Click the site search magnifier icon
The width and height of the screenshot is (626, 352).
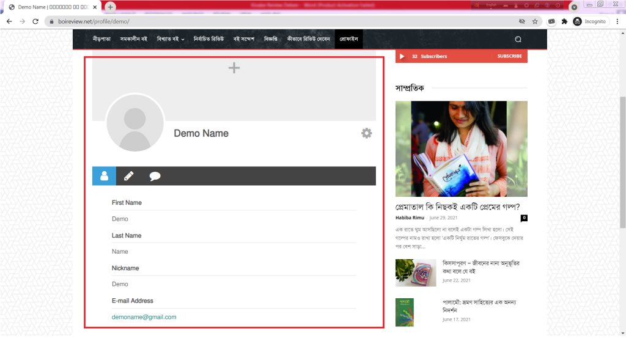(518, 39)
